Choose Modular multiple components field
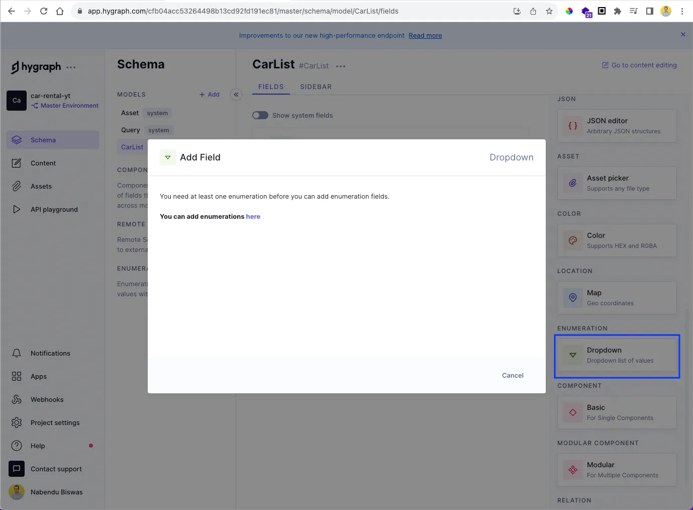The width and height of the screenshot is (693, 510). coord(617,470)
